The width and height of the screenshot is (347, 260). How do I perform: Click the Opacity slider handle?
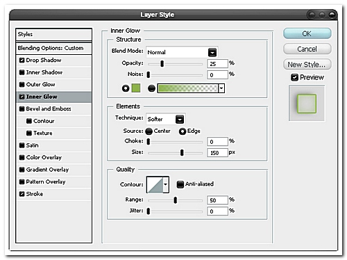[162, 63]
